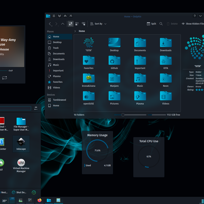Click the 113.1 GiB free status text
This screenshot has height=204, width=204.
173,115
